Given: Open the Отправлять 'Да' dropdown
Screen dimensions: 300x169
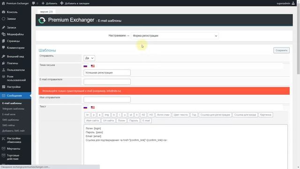Looking at the screenshot, I should pyautogui.click(x=89, y=58).
